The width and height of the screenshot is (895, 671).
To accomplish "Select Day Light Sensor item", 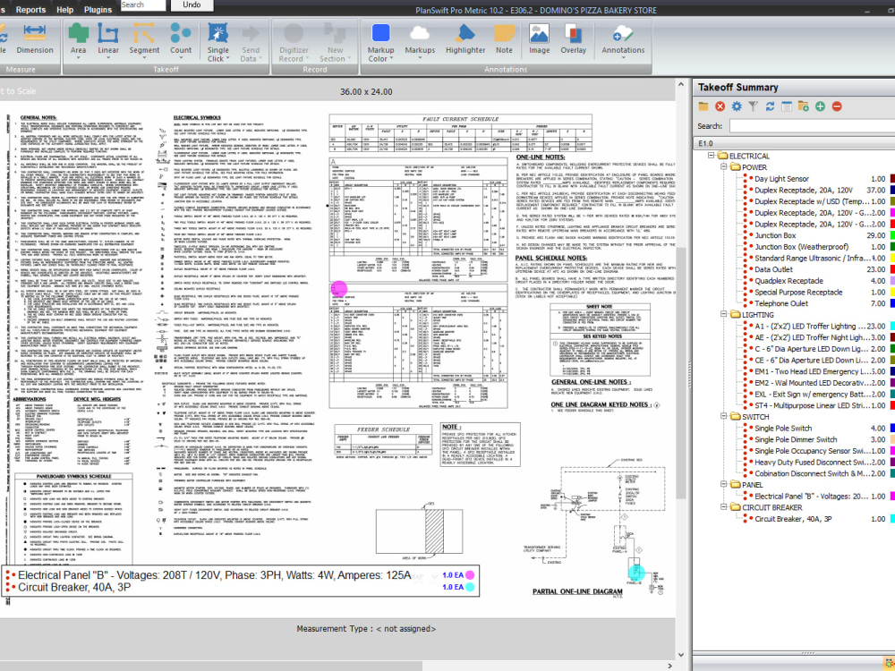I will [781, 179].
